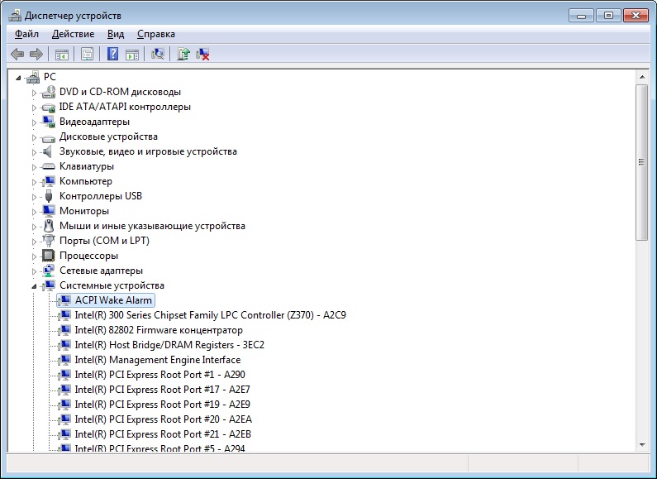Open the Файл menu
This screenshot has height=479, width=657.
[x=26, y=34]
